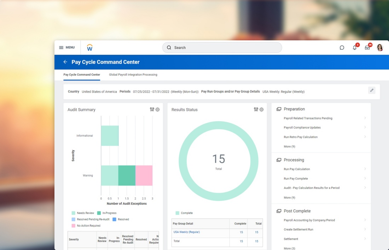
Task: Expand More (9) under Preparation
Action: [x=289, y=147]
